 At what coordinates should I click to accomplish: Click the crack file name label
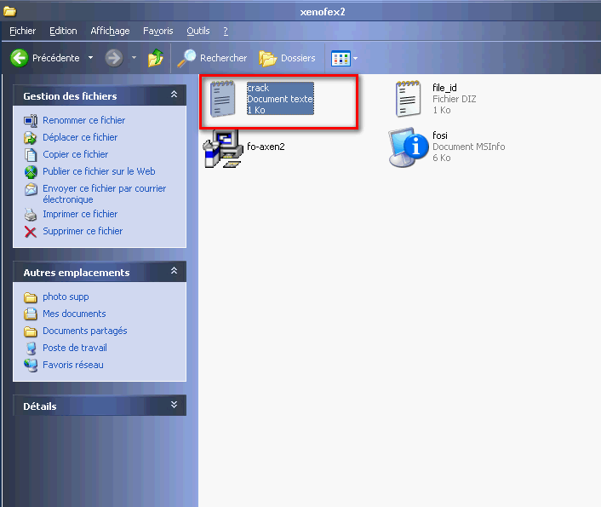tap(258, 88)
